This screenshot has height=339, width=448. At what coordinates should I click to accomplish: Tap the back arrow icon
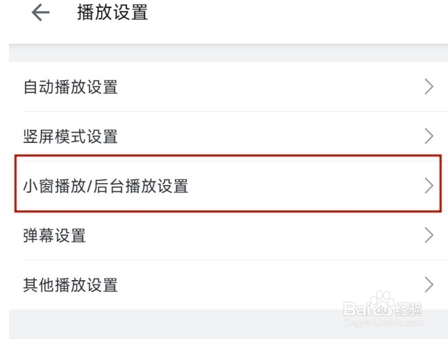click(41, 13)
